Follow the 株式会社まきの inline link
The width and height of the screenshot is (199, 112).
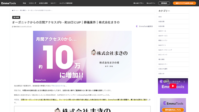pyautogui.click(x=58, y=86)
